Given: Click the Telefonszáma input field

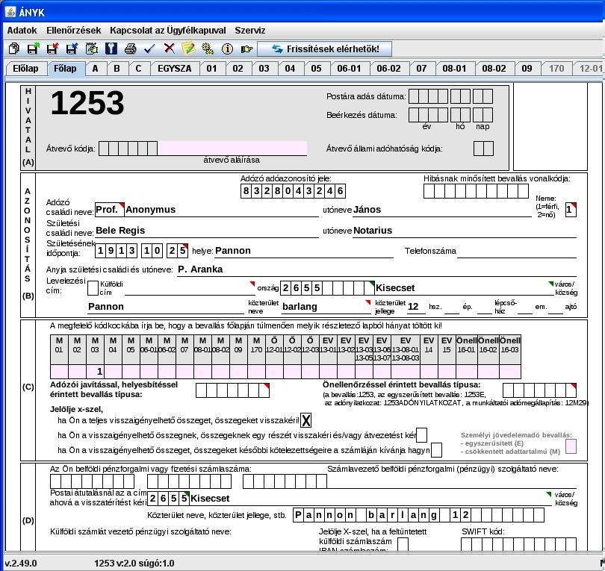Looking at the screenshot, I should [x=517, y=251].
